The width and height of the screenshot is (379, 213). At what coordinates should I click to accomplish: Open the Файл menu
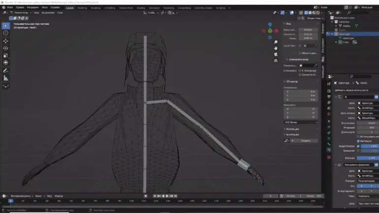10,8
